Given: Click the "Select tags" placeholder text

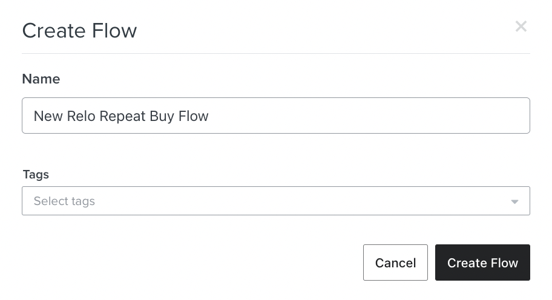Looking at the screenshot, I should click(x=64, y=201).
